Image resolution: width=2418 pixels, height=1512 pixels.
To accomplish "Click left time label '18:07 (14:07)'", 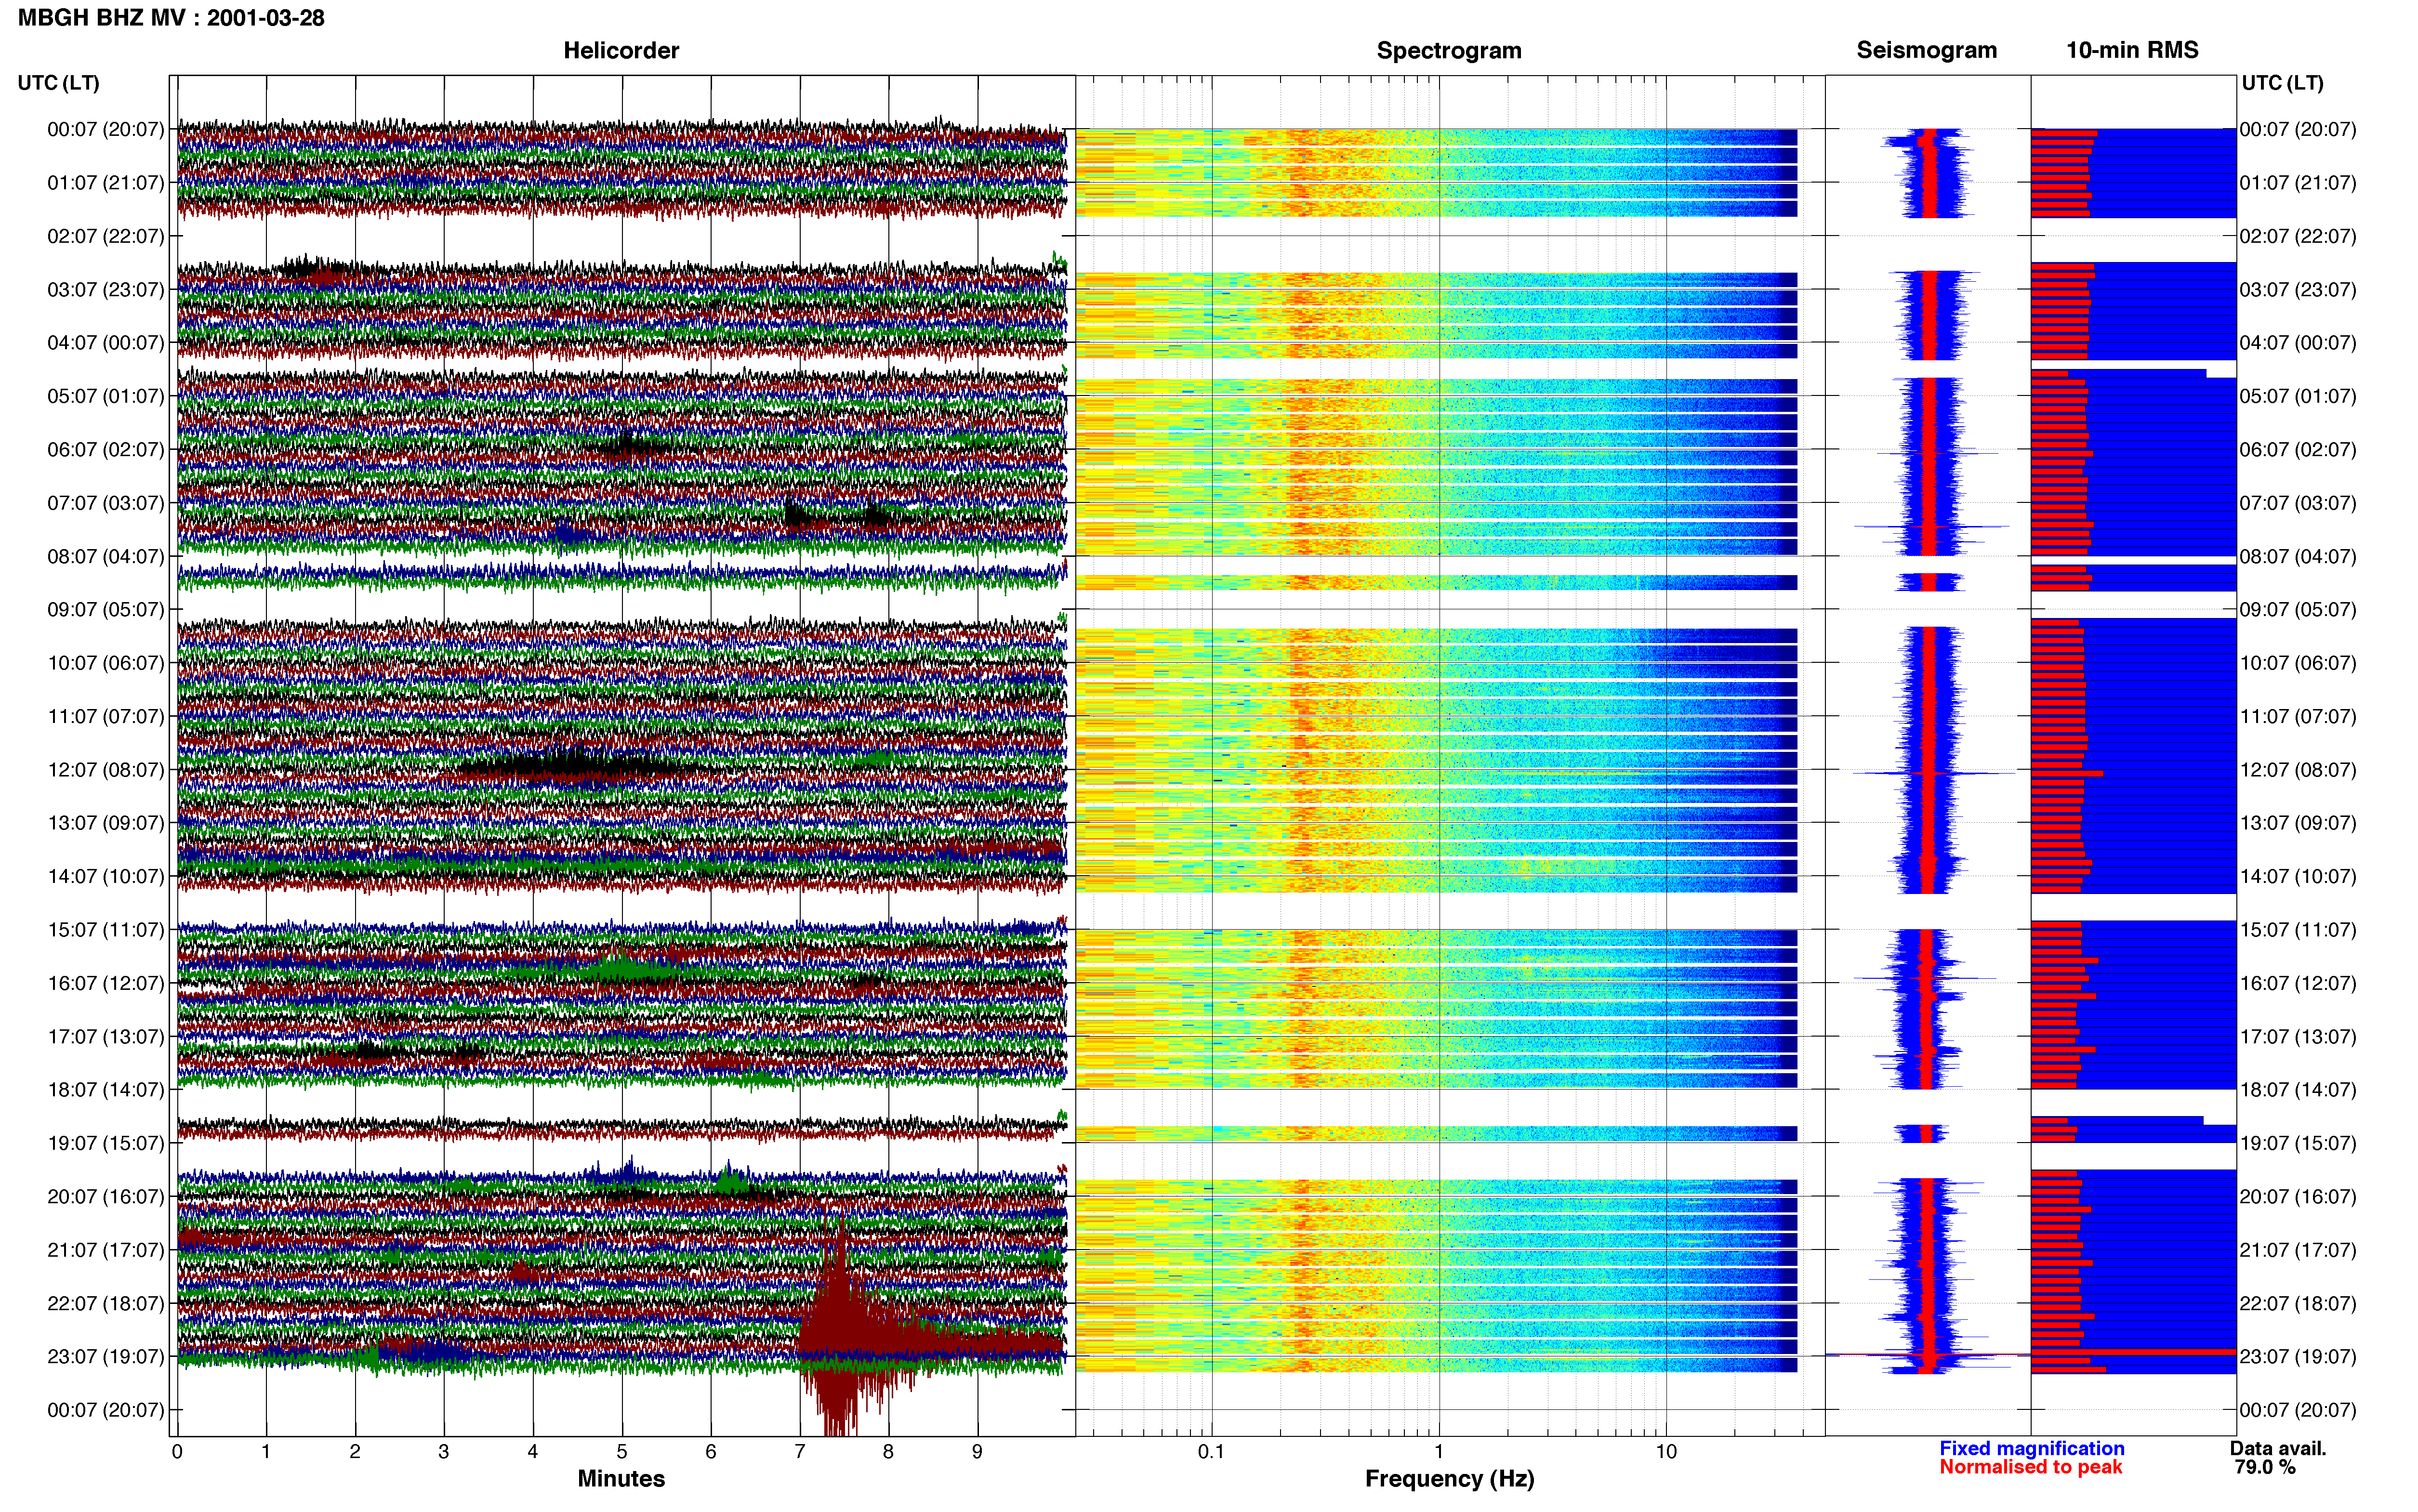I will tap(106, 1089).
